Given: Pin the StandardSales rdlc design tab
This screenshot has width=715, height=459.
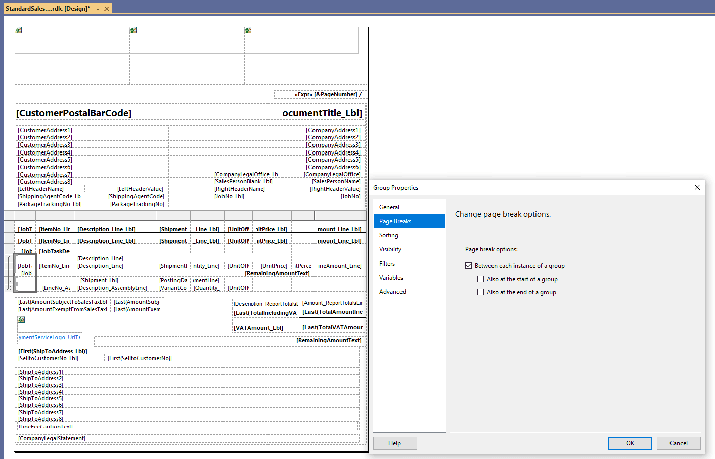Looking at the screenshot, I should (97, 9).
